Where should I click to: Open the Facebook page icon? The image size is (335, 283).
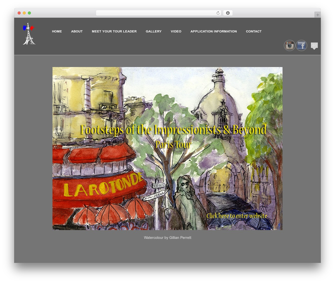(301, 45)
